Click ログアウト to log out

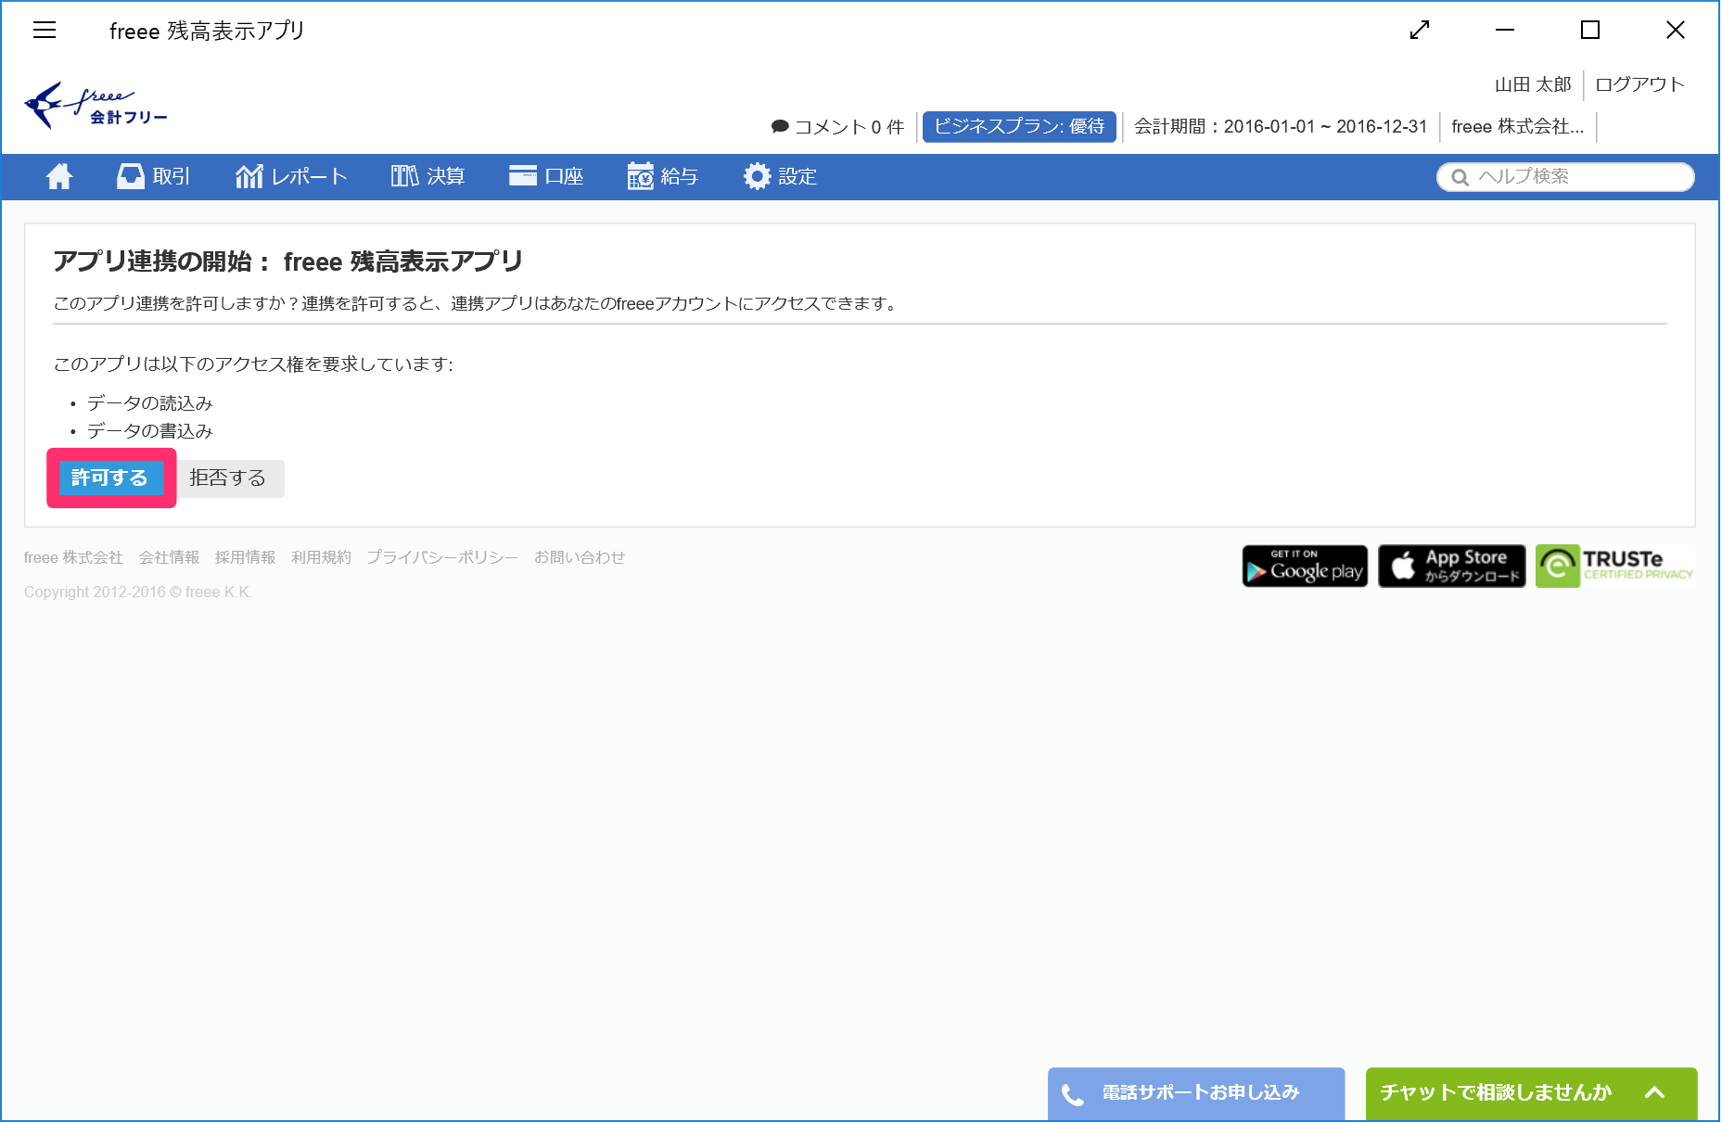click(x=1639, y=84)
